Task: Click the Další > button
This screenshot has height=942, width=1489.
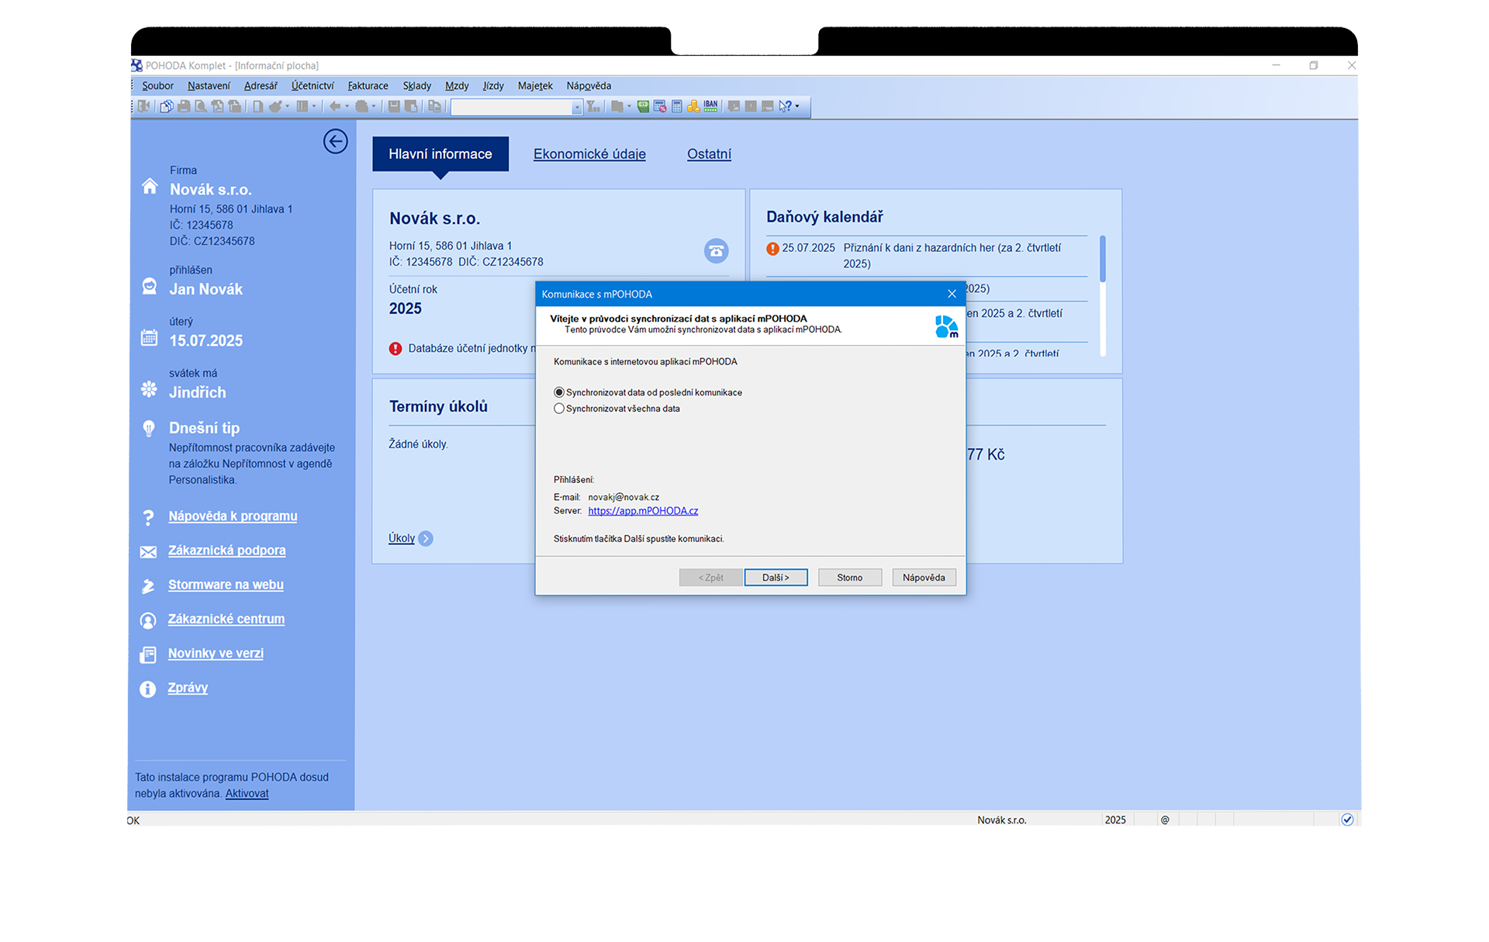Action: click(776, 578)
